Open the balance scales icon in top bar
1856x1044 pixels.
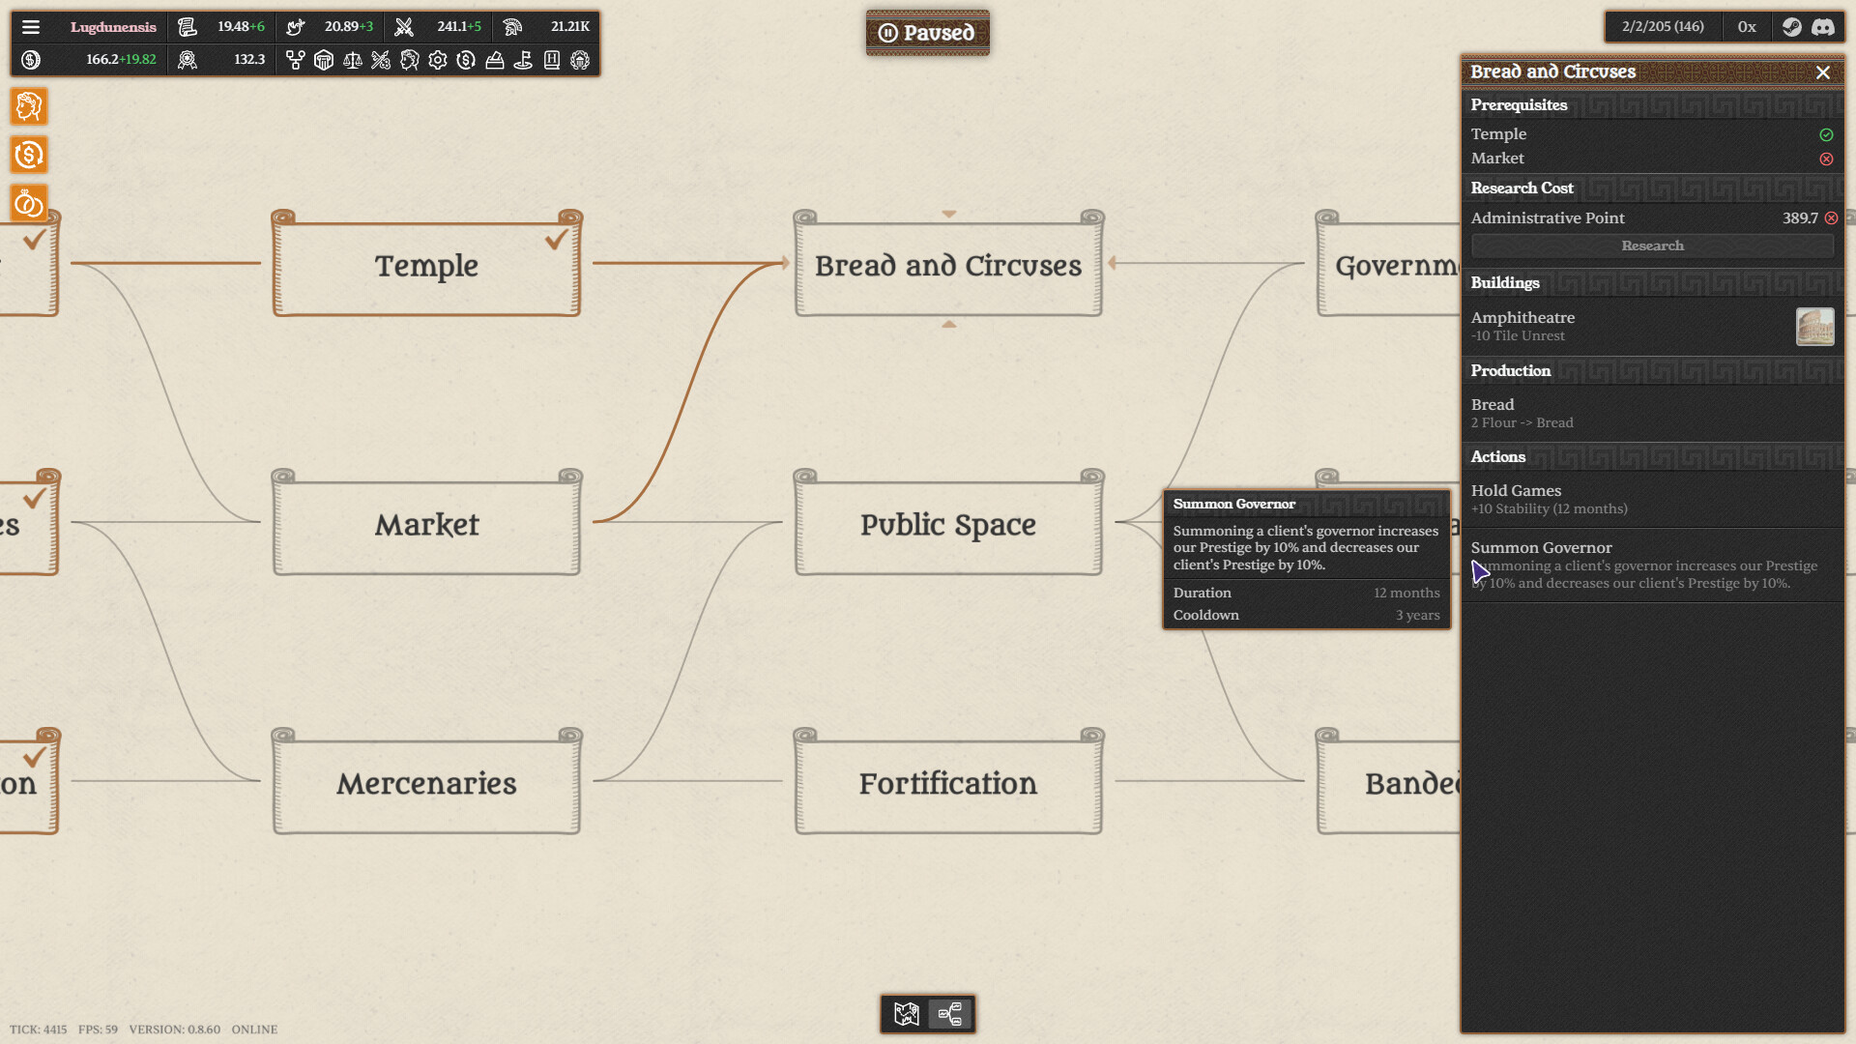353,60
